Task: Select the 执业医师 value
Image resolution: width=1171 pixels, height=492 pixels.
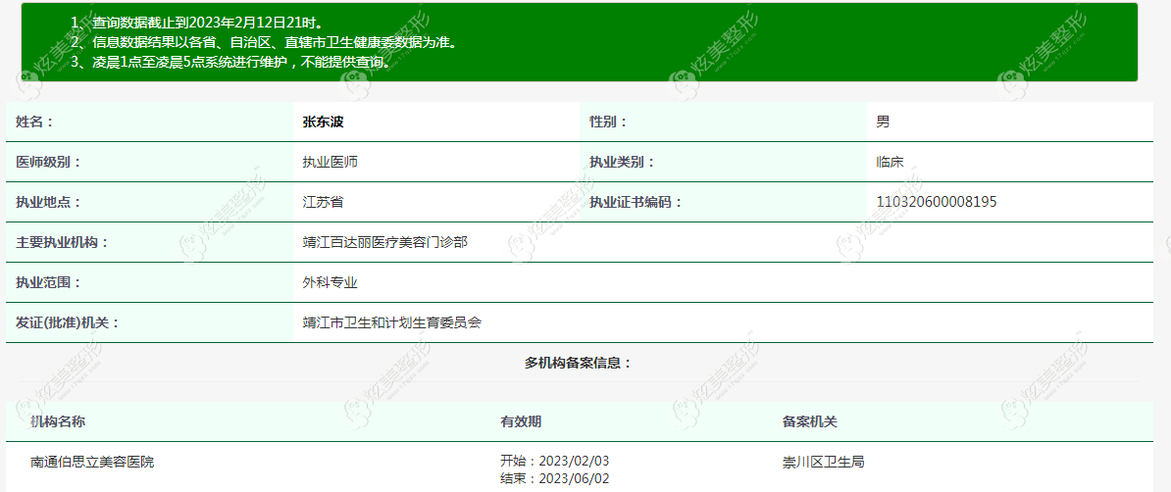Action: coord(330,162)
